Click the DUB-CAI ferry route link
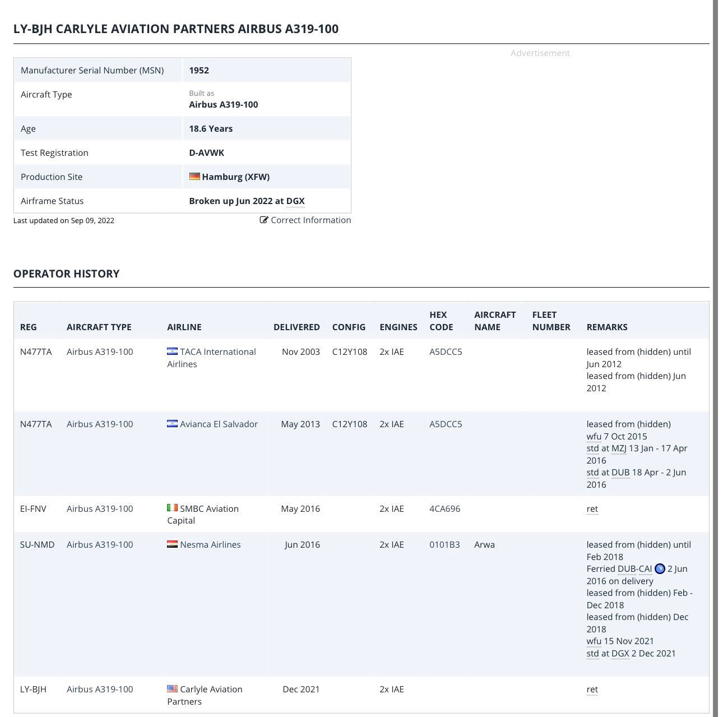723x717 pixels. point(634,569)
